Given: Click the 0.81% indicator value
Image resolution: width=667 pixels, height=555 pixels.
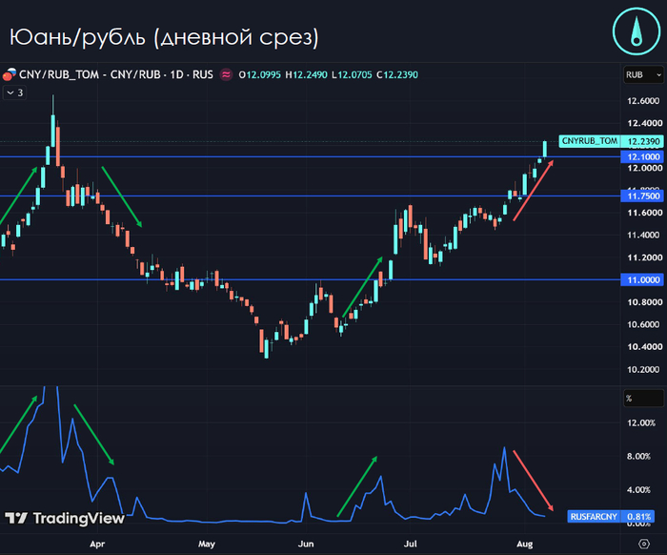Looking at the screenshot, I should pyautogui.click(x=638, y=517).
